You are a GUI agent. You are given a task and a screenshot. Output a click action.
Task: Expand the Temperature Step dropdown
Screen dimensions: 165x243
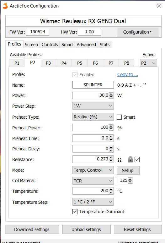93,202
